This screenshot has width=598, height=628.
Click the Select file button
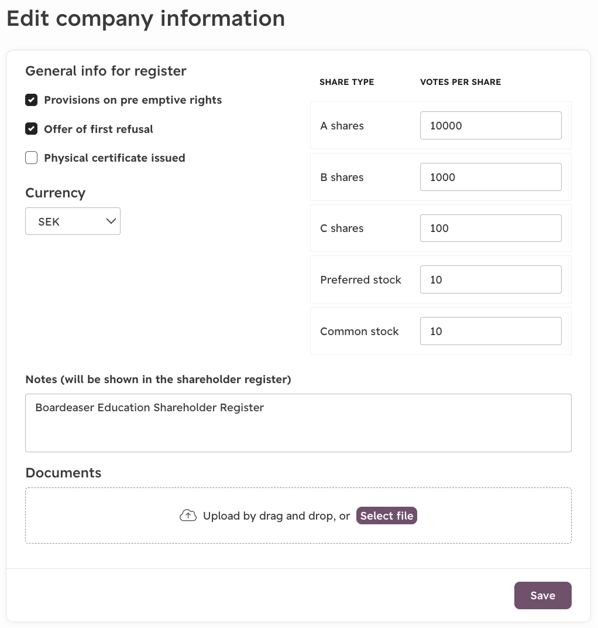tap(386, 516)
